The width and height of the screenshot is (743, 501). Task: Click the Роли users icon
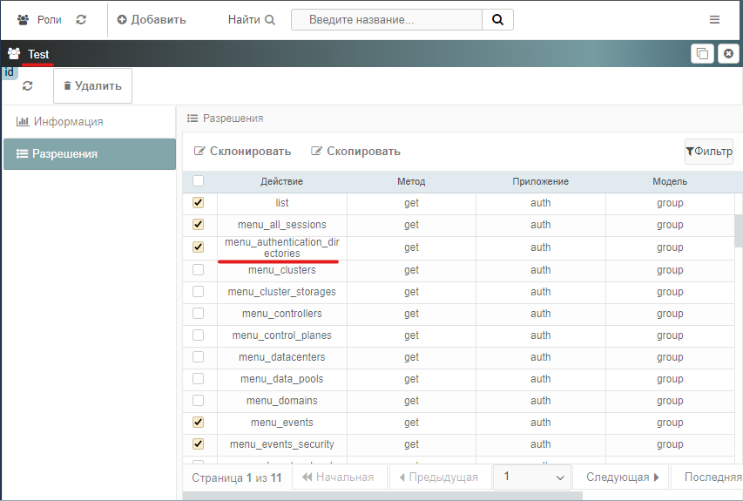[23, 19]
